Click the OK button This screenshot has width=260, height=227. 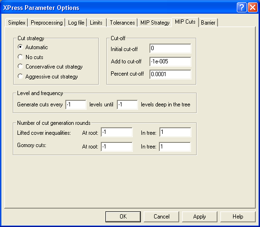(x=123, y=217)
